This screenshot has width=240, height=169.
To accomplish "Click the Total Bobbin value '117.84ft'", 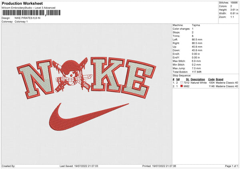I will click(x=197, y=72).
